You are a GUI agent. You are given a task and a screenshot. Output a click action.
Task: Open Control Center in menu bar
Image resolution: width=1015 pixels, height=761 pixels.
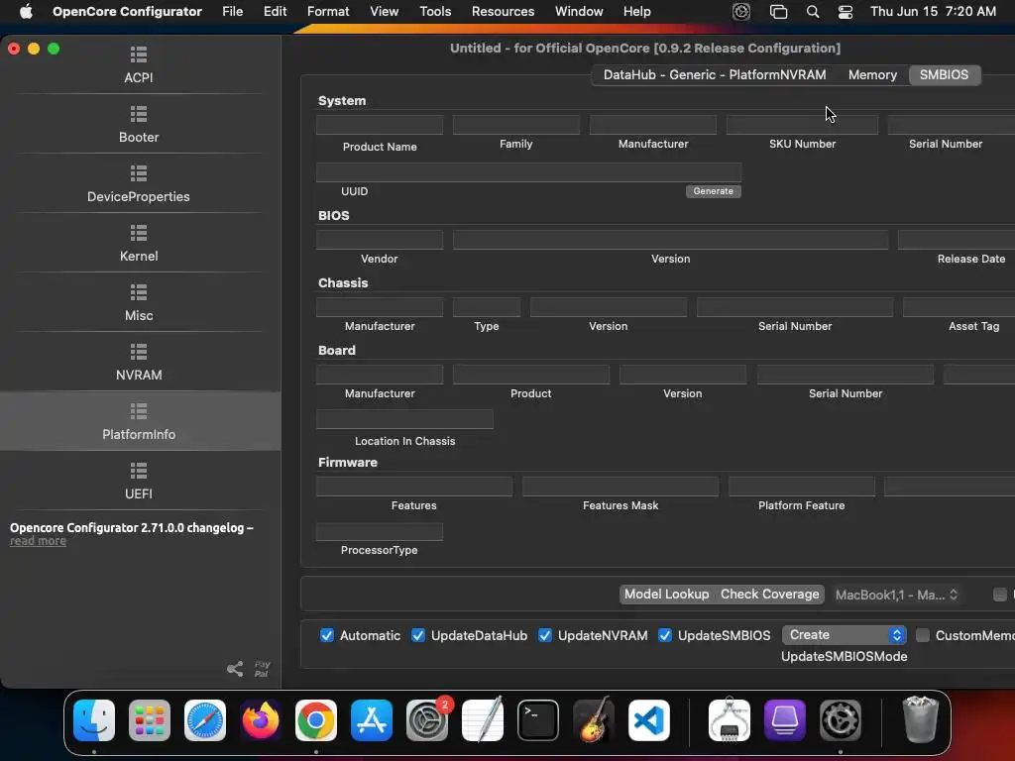pyautogui.click(x=845, y=12)
